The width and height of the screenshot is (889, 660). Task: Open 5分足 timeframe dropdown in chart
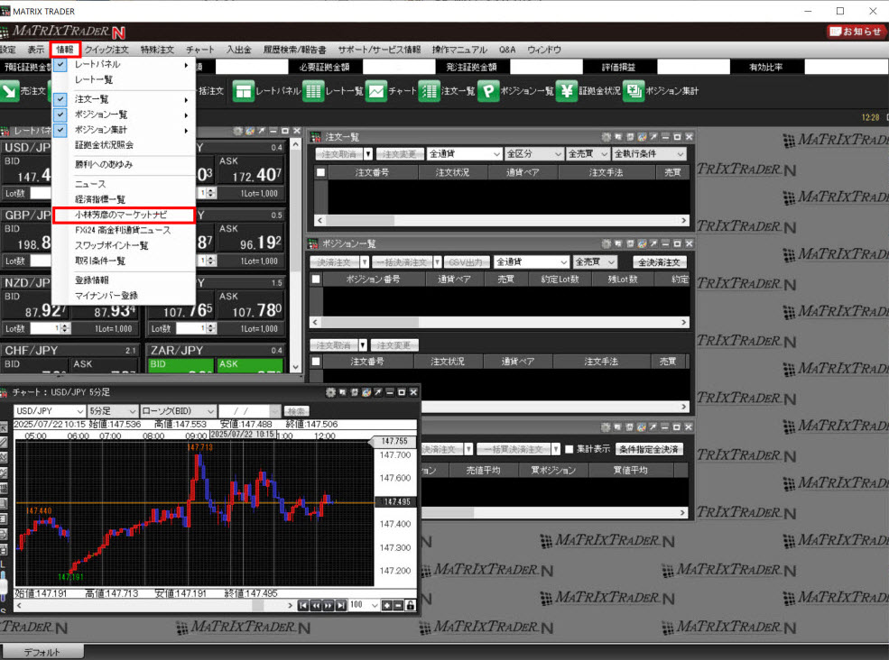112,411
